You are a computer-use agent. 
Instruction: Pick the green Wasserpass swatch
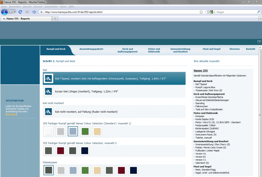[85, 170]
